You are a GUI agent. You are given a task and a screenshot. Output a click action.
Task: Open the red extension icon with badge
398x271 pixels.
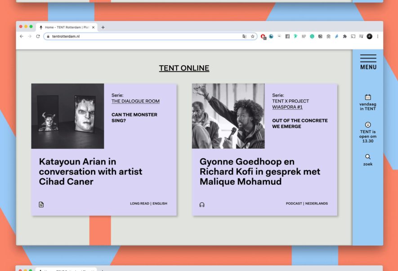pos(263,37)
